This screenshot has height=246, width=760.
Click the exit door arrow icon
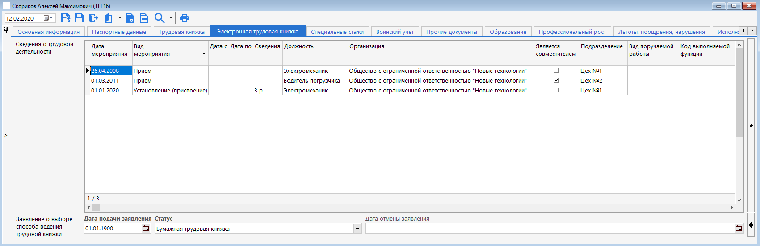coord(93,18)
